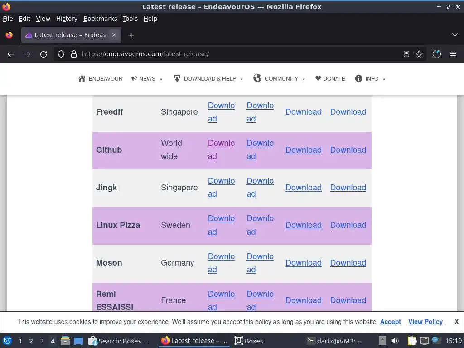Viewport: 464px width, 348px height.
Task: Open the Bookmarks menu
Action: coord(100,19)
